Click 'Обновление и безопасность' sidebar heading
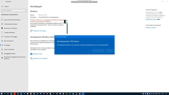169x95 pixels. 10,15
